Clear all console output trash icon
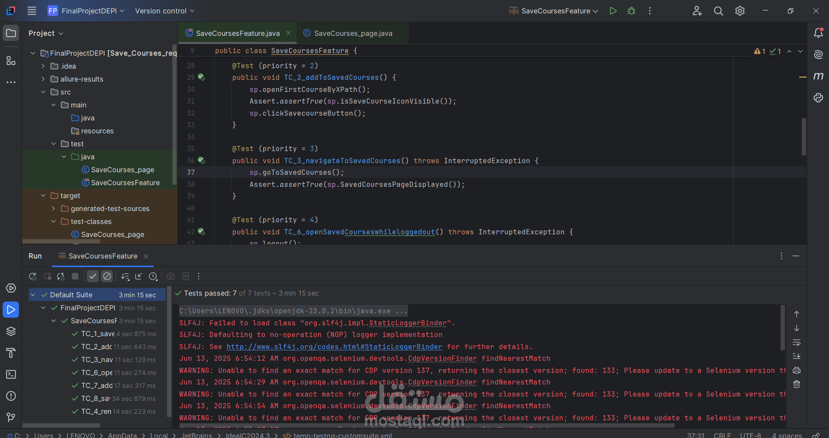Image resolution: width=829 pixels, height=438 pixels. 797,384
